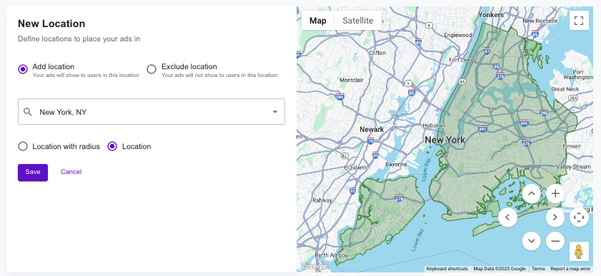Image resolution: width=601 pixels, height=276 pixels.
Task: Open map camera controls
Action: tap(579, 218)
